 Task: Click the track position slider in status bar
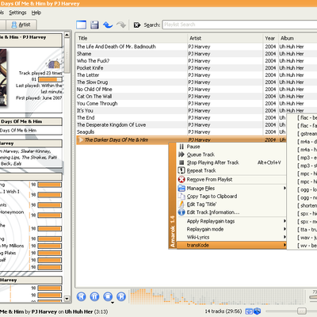pyautogui.click(x=291, y=311)
